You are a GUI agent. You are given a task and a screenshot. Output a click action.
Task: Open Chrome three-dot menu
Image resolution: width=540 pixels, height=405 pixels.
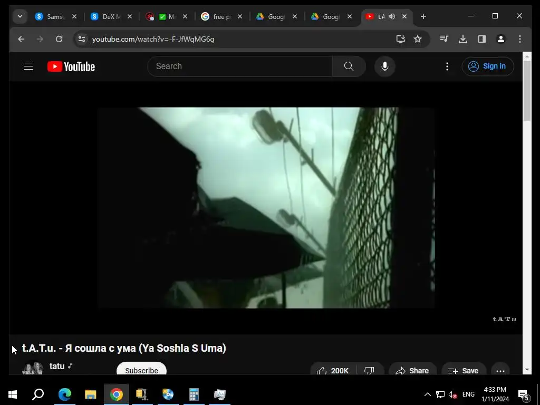pyautogui.click(x=519, y=39)
